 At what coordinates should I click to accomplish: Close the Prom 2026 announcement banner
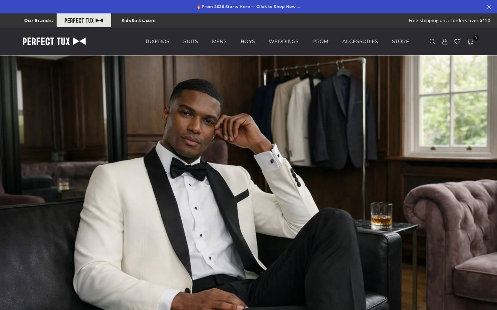pyautogui.click(x=489, y=7)
